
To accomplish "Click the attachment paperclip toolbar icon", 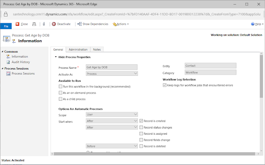I will (x=44, y=24).
